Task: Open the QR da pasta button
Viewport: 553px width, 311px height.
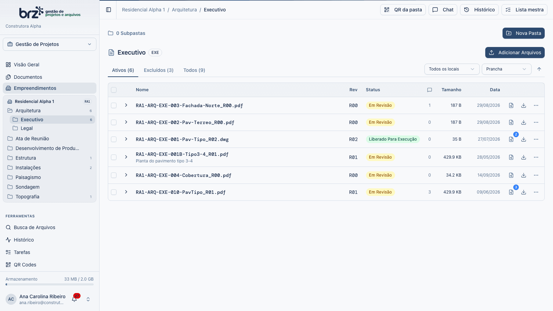Action: 403,10
